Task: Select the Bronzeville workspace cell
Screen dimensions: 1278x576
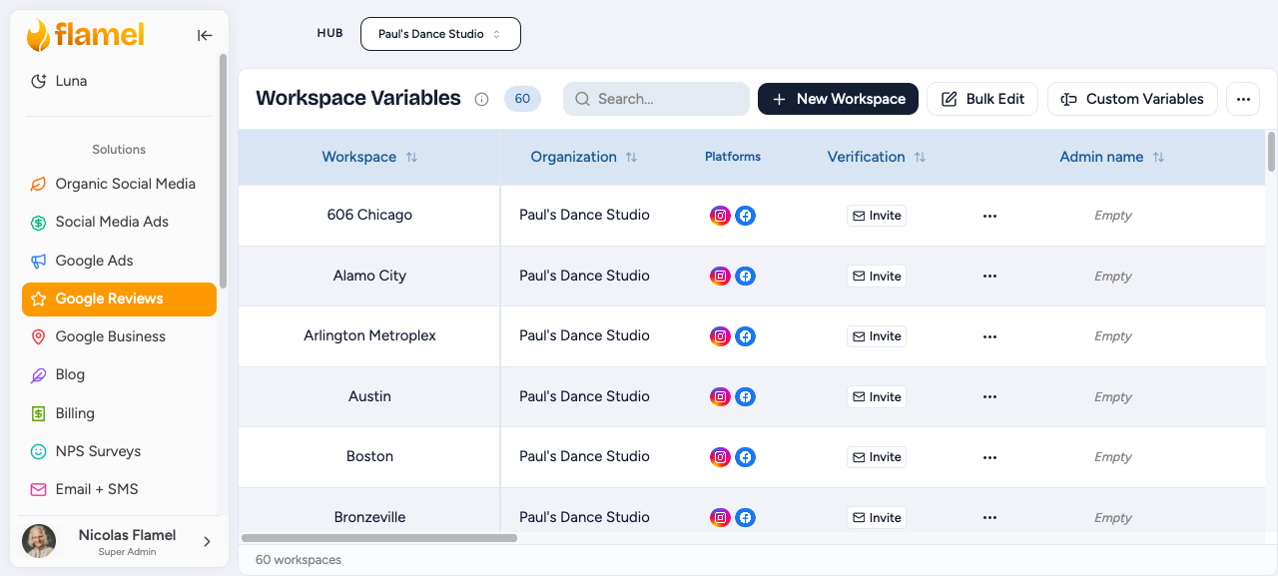Action: coord(369,517)
